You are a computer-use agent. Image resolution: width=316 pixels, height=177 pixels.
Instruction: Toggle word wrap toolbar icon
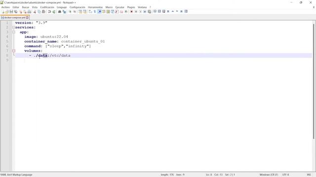(x=90, y=12)
